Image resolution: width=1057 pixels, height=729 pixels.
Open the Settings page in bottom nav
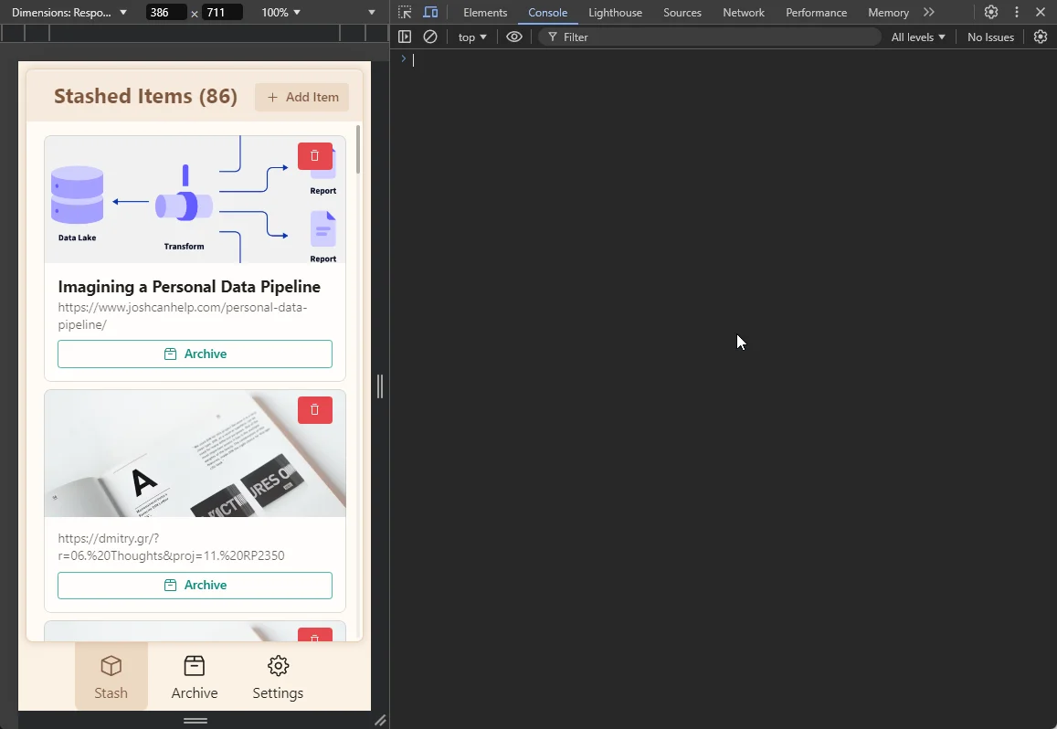278,677
